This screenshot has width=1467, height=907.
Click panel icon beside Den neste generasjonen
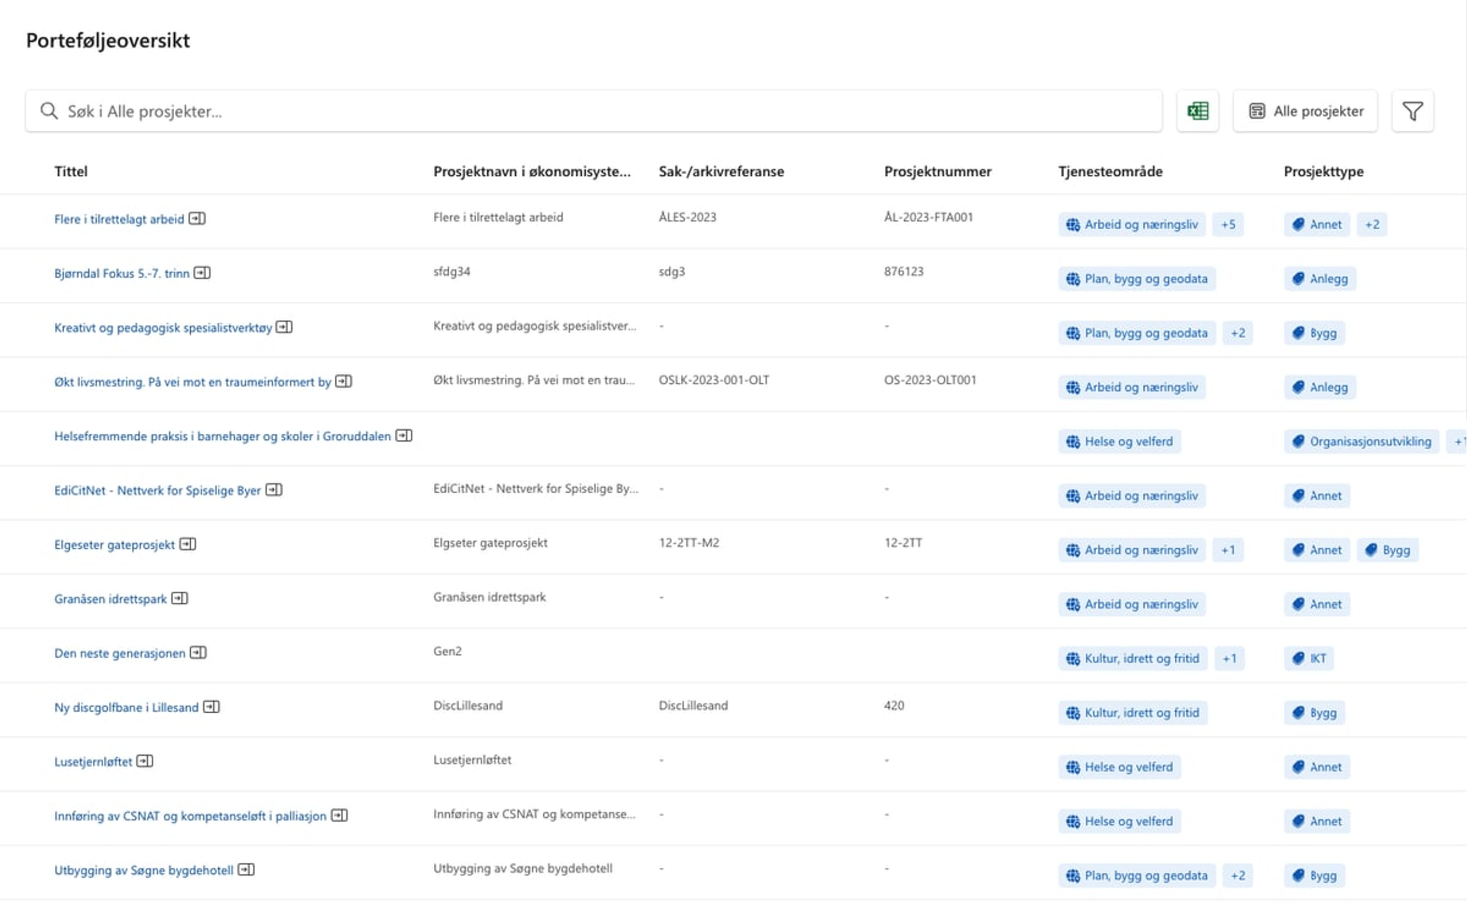(x=198, y=653)
